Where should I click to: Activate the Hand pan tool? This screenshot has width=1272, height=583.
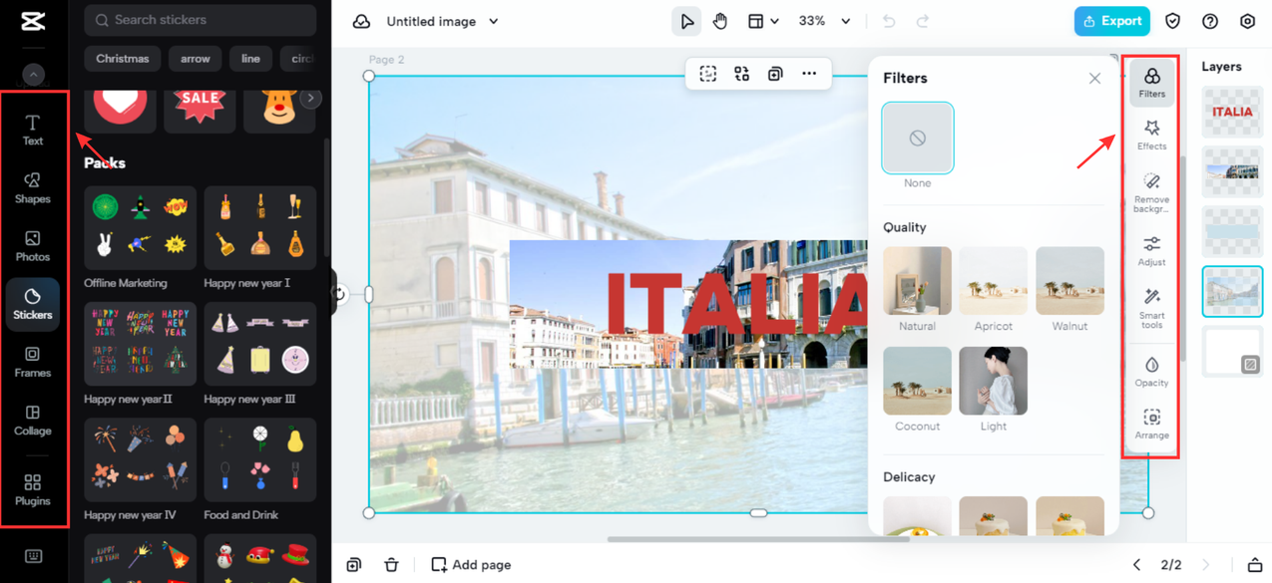(720, 21)
